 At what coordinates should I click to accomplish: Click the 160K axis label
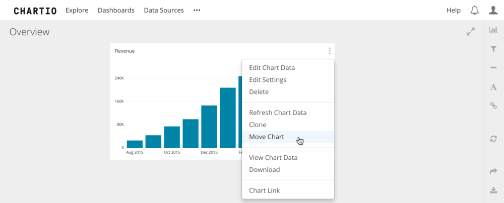click(119, 101)
